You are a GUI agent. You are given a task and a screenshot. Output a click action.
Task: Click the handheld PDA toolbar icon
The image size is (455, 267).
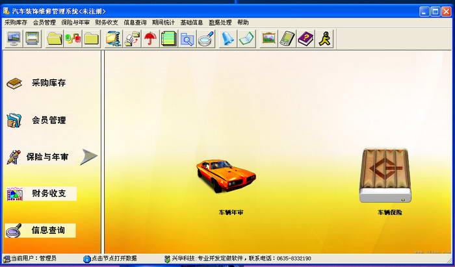(x=287, y=38)
